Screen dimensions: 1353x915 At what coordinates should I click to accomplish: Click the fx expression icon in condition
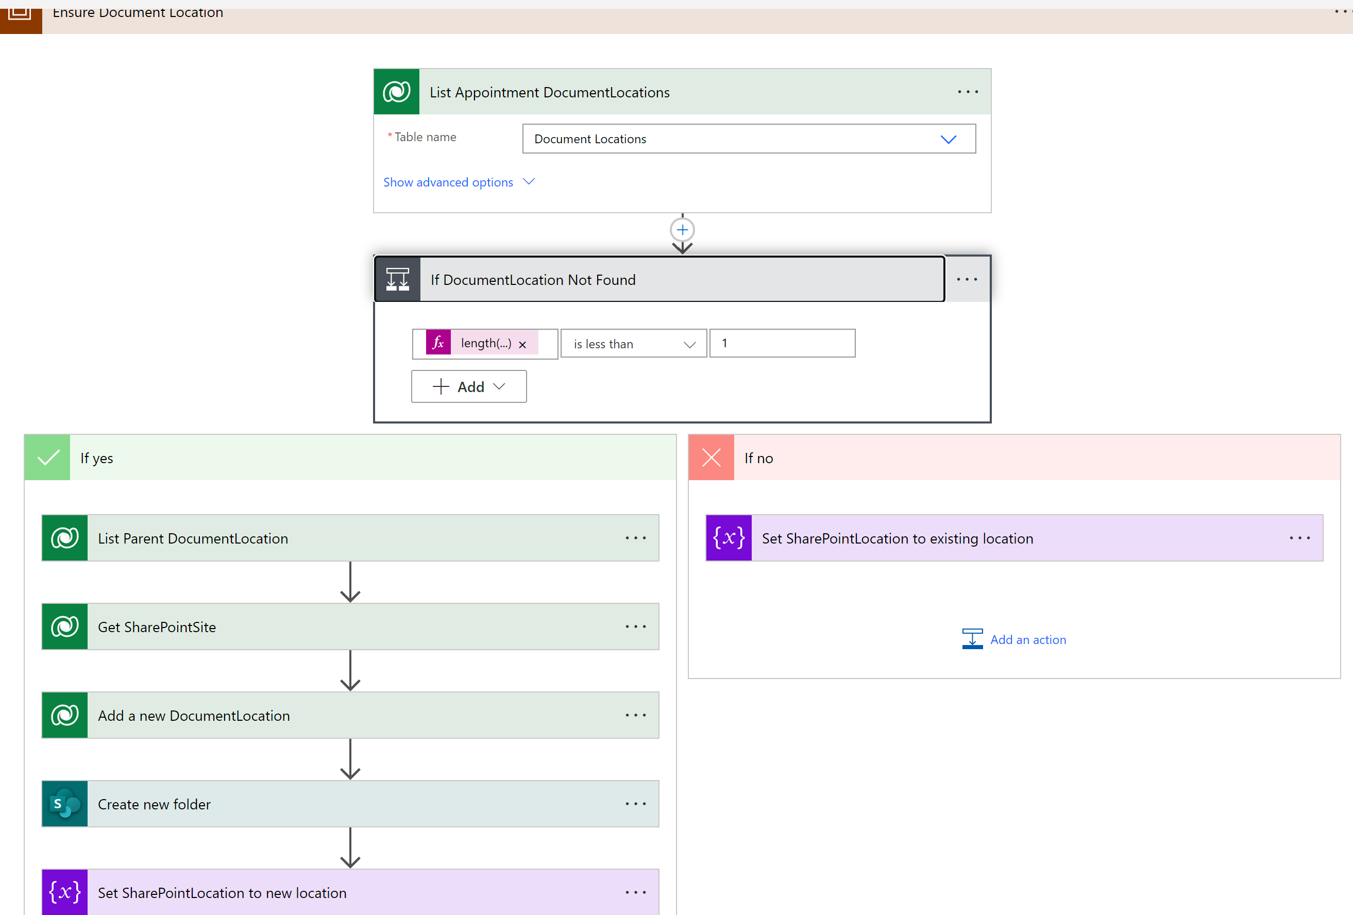pyautogui.click(x=438, y=343)
